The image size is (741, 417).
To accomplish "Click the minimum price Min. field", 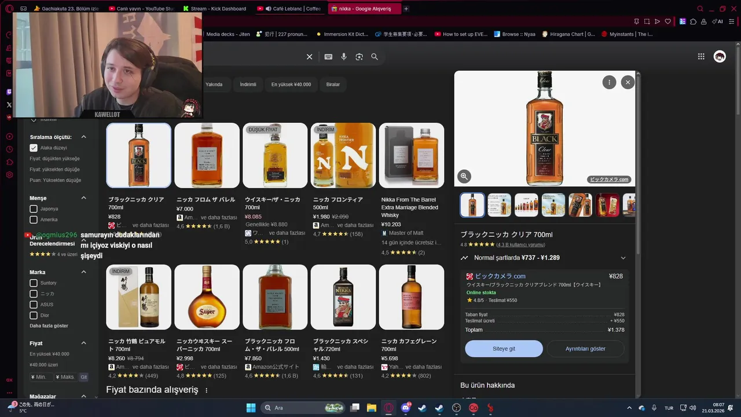I will pos(41,377).
